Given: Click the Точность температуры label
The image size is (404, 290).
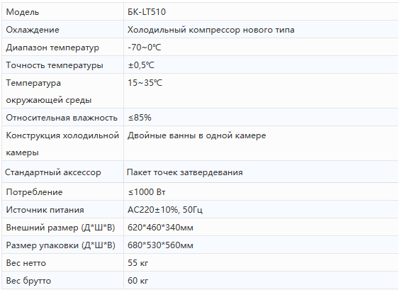Looking at the screenshot, I should point(55,65).
